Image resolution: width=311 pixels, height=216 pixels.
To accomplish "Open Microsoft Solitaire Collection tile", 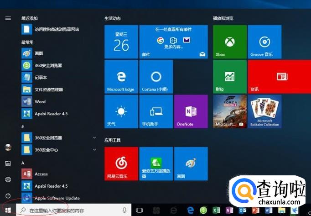I will pyautogui.click(x=264, y=111).
